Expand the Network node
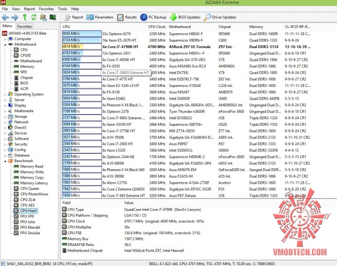 (x=5, y=122)
